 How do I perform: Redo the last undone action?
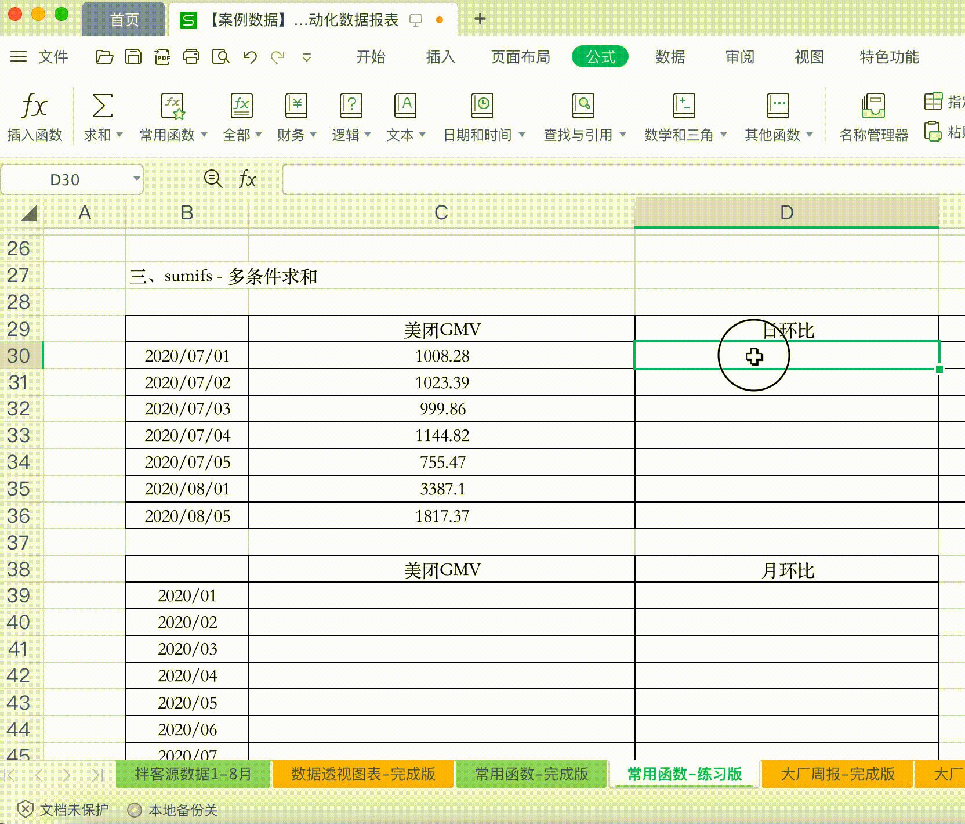point(278,57)
